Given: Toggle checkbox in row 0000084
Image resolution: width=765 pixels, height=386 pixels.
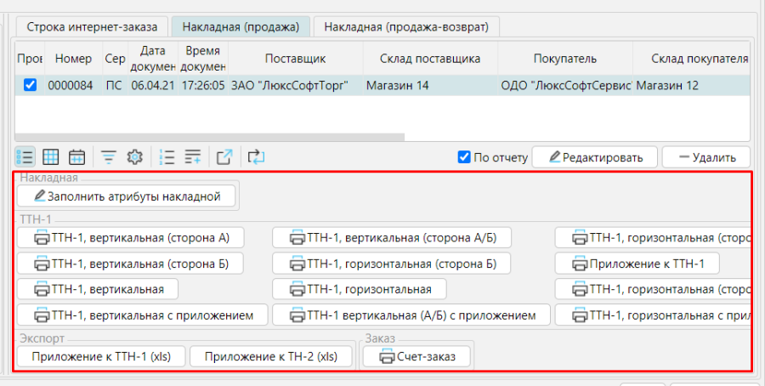Looking at the screenshot, I should point(30,85).
